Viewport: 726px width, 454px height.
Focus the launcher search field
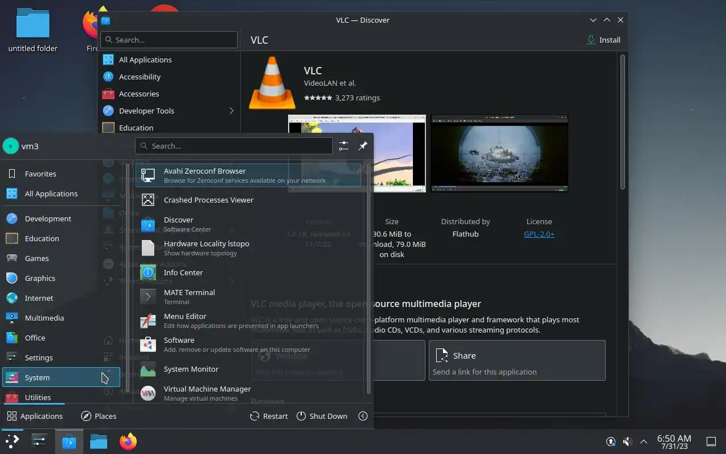[x=234, y=146]
